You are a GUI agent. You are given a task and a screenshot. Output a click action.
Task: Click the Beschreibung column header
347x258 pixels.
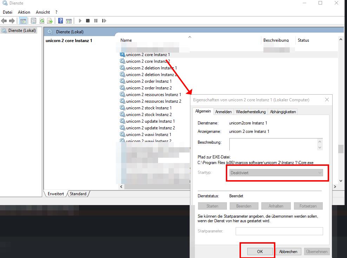(276, 40)
